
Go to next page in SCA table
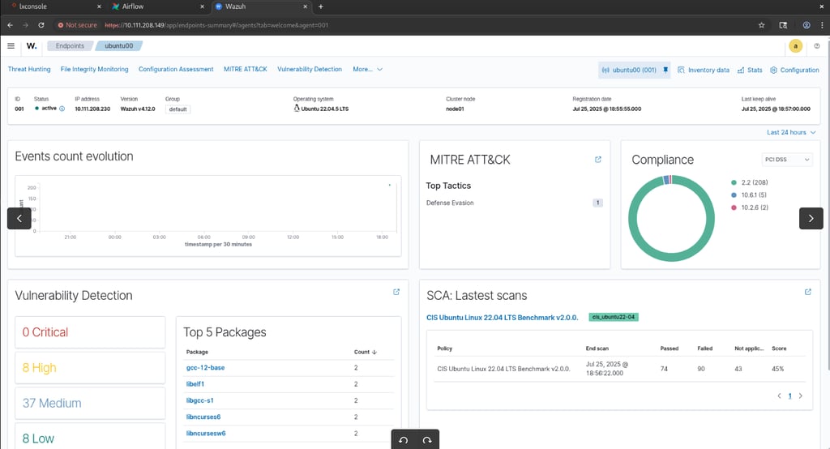(801, 396)
